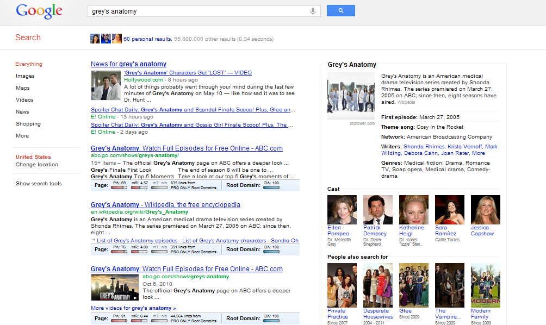Click More videos for grey's anatomy
Image resolution: width=546 pixels, height=325 pixels.
click(x=133, y=308)
